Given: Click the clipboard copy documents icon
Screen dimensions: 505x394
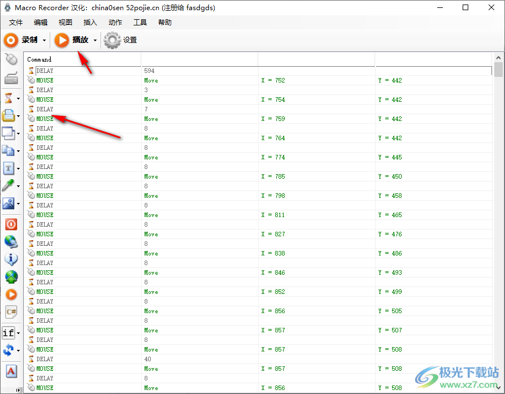Looking at the screenshot, I should click(8, 150).
